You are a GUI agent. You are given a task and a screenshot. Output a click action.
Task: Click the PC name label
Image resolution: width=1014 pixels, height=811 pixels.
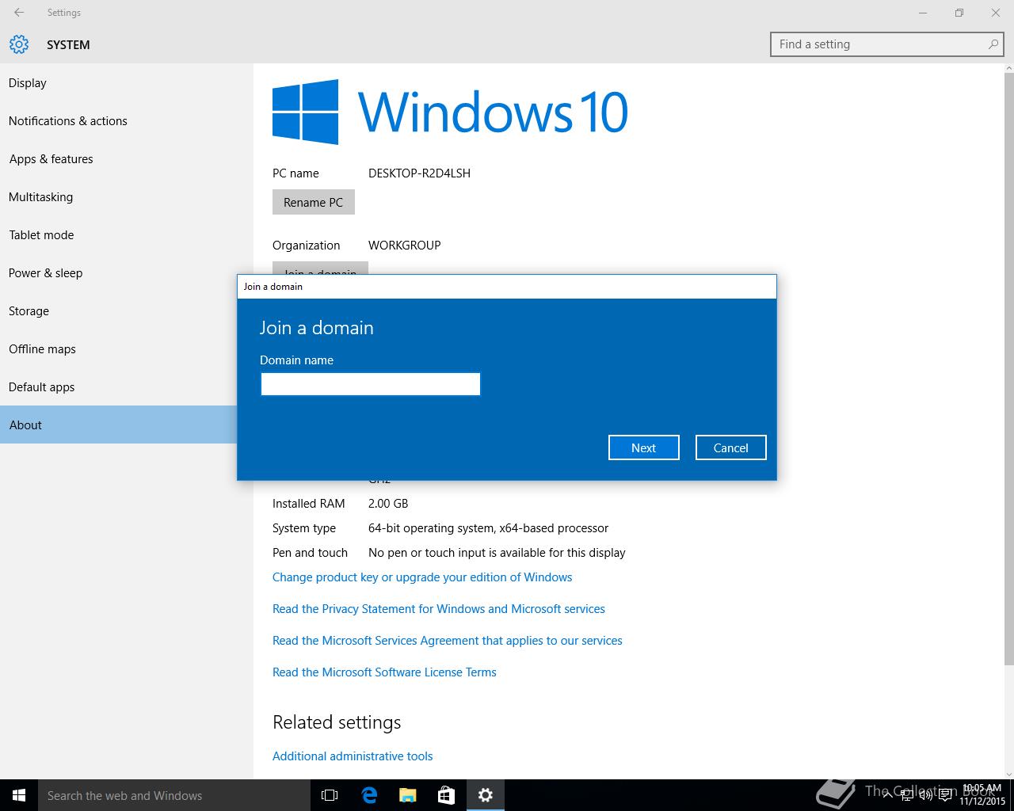(x=295, y=173)
